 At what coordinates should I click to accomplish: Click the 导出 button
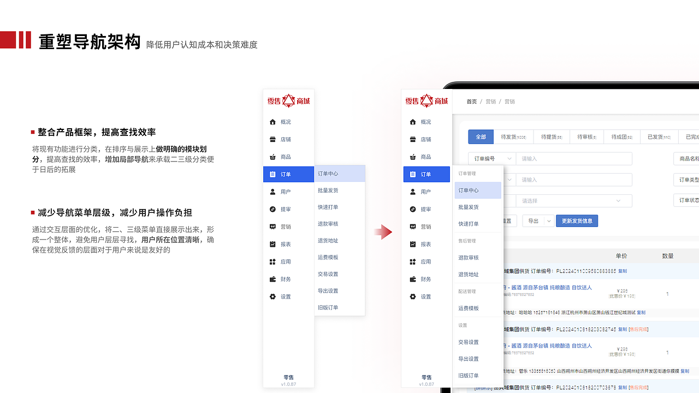point(534,221)
